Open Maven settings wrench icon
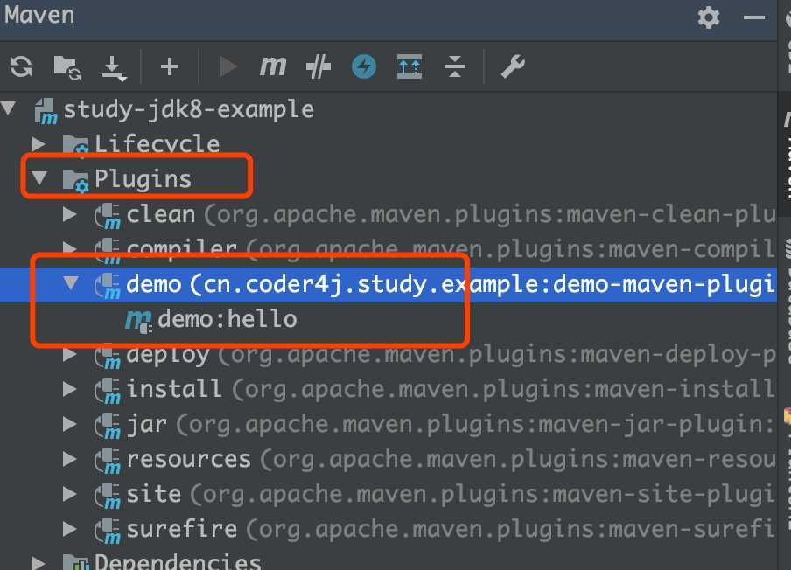 [x=513, y=66]
